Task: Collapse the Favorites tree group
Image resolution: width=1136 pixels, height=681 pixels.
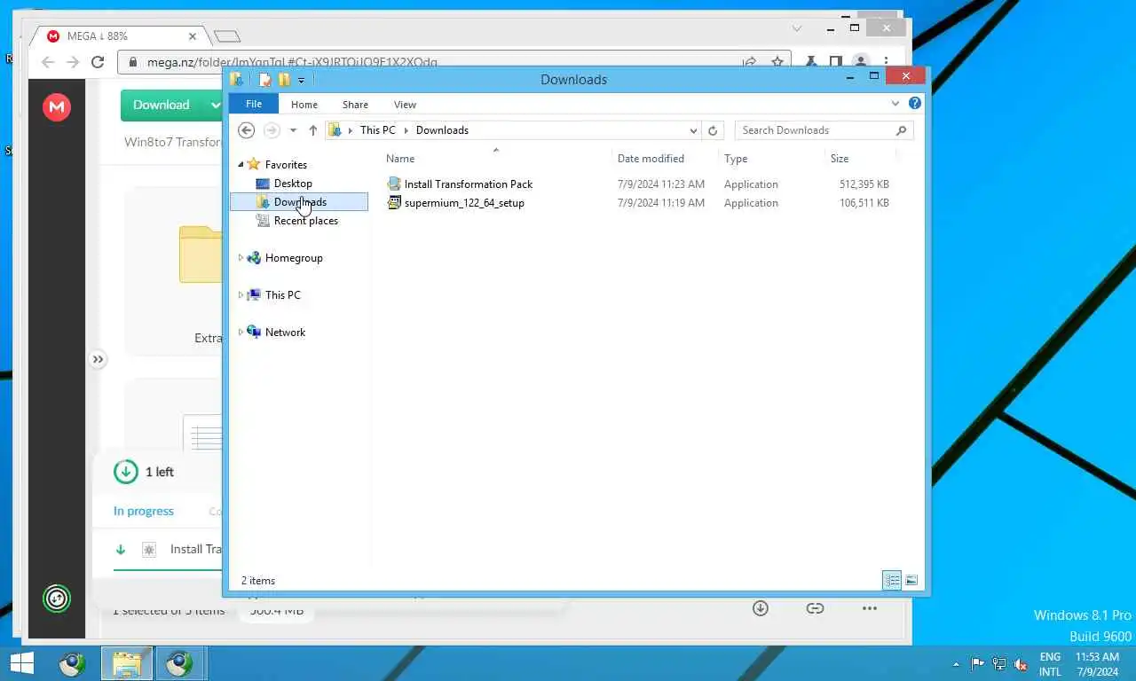Action: tap(241, 165)
